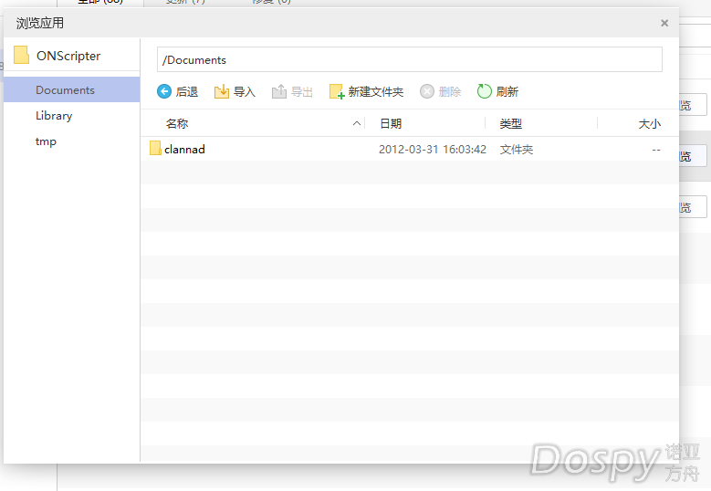The height and width of the screenshot is (491, 711).
Task: Click the 导出 export icon
Action: coord(279,91)
